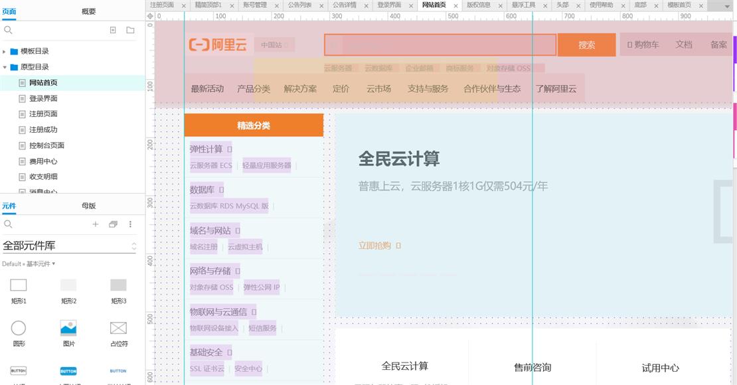Click the 云市场 navigation item
This screenshot has height=385, width=737.
click(379, 89)
